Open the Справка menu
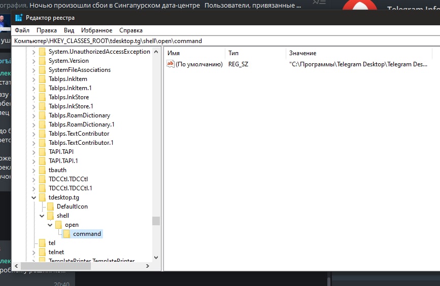The height and width of the screenshot is (286, 440). (x=131, y=30)
